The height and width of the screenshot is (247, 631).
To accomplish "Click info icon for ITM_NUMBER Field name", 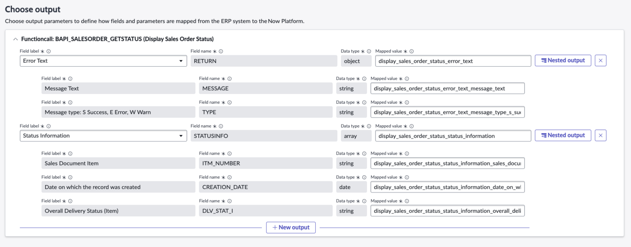I will pyautogui.click(x=229, y=154).
